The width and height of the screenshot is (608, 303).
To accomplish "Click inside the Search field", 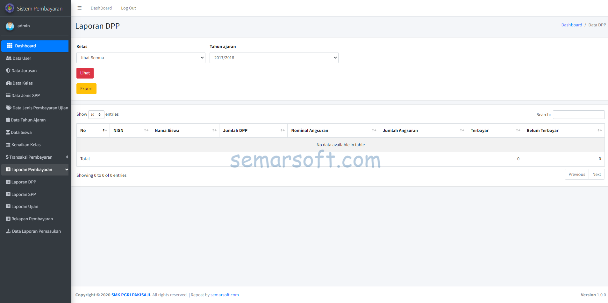I will point(578,114).
